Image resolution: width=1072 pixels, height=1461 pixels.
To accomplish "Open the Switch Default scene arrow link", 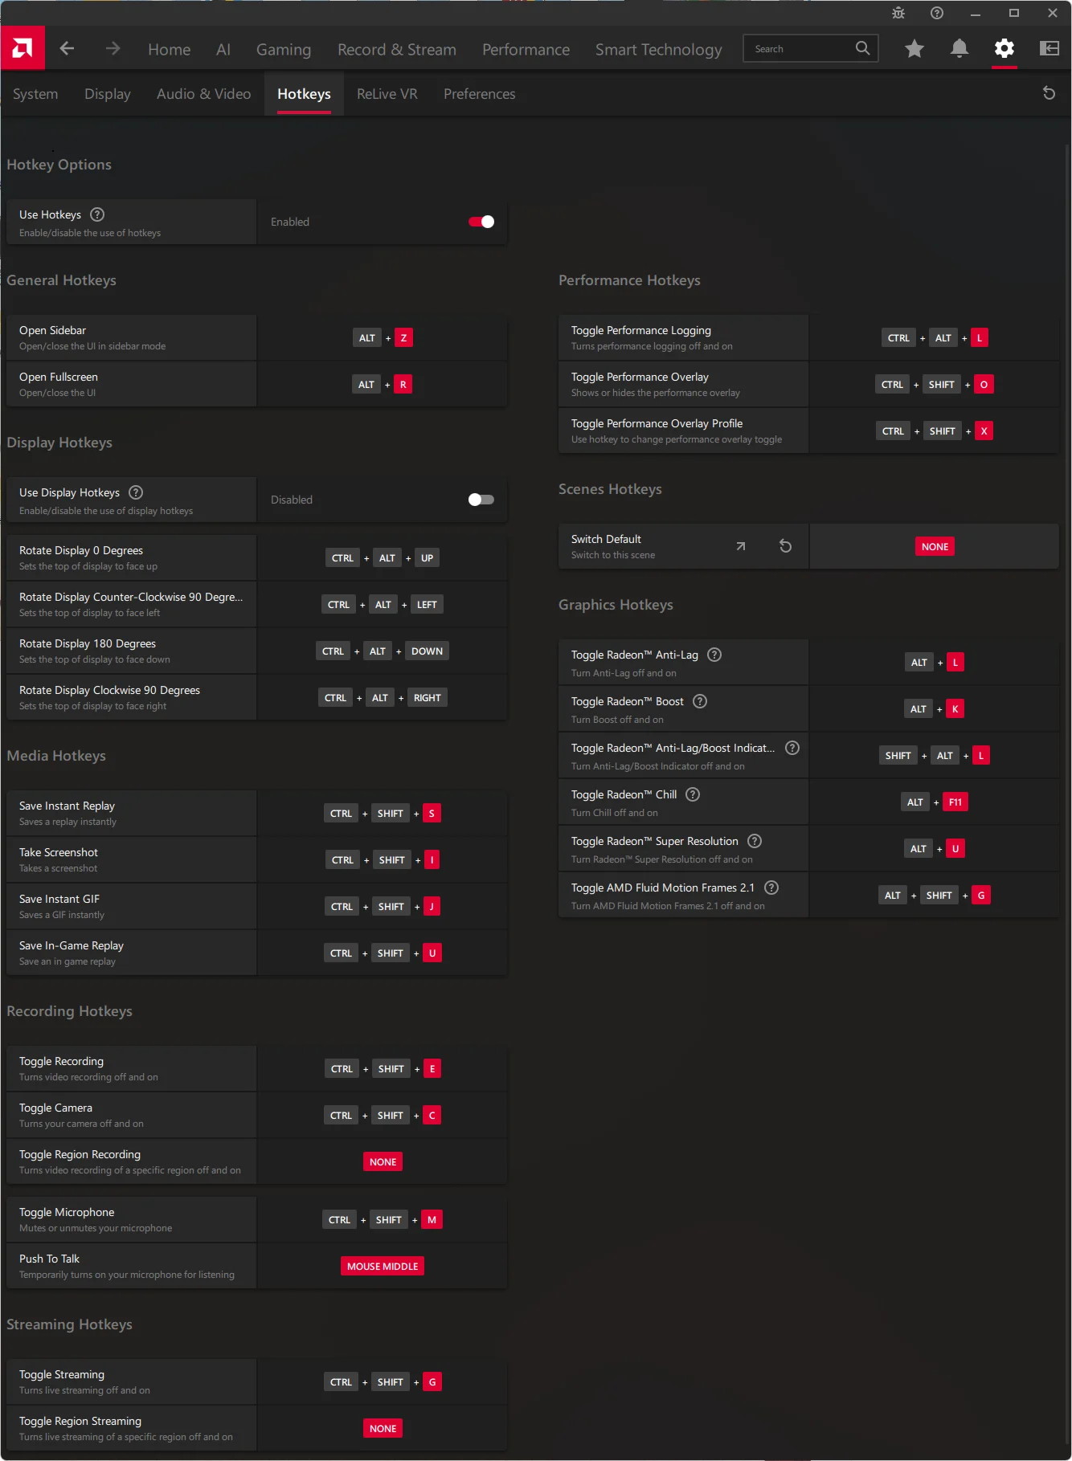I will coord(741,546).
